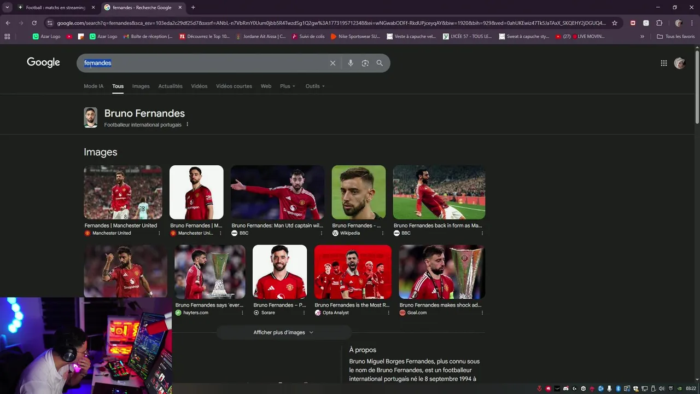This screenshot has height=394, width=700.
Task: Select the Vidéos tab
Action: tap(199, 86)
